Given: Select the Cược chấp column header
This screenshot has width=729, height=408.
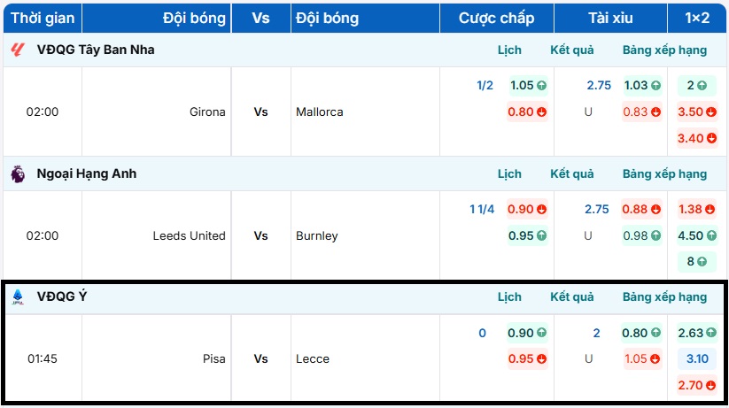Looking at the screenshot, I should pyautogui.click(x=497, y=18).
